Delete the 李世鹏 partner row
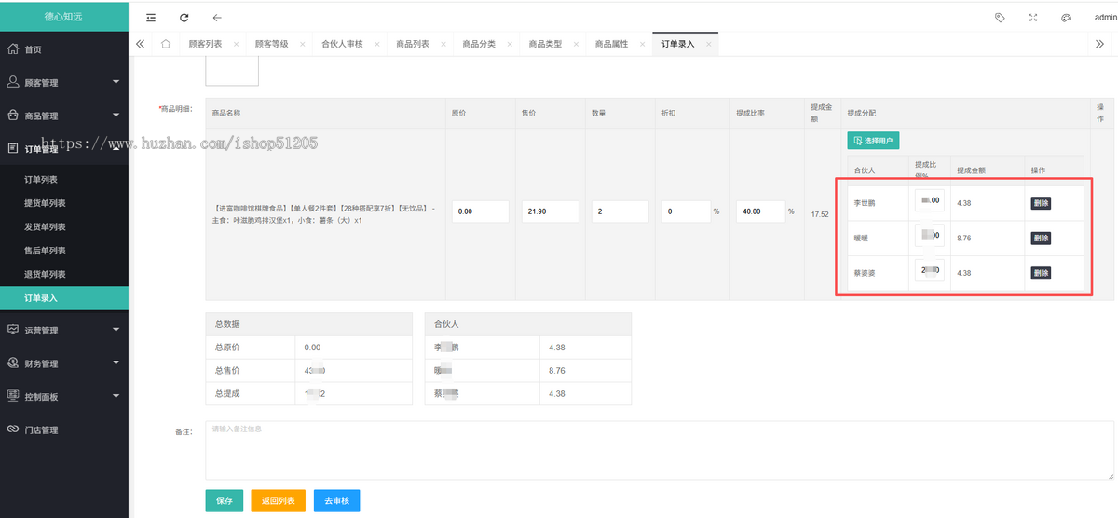Viewport: 1118px width, 518px height. [1041, 203]
